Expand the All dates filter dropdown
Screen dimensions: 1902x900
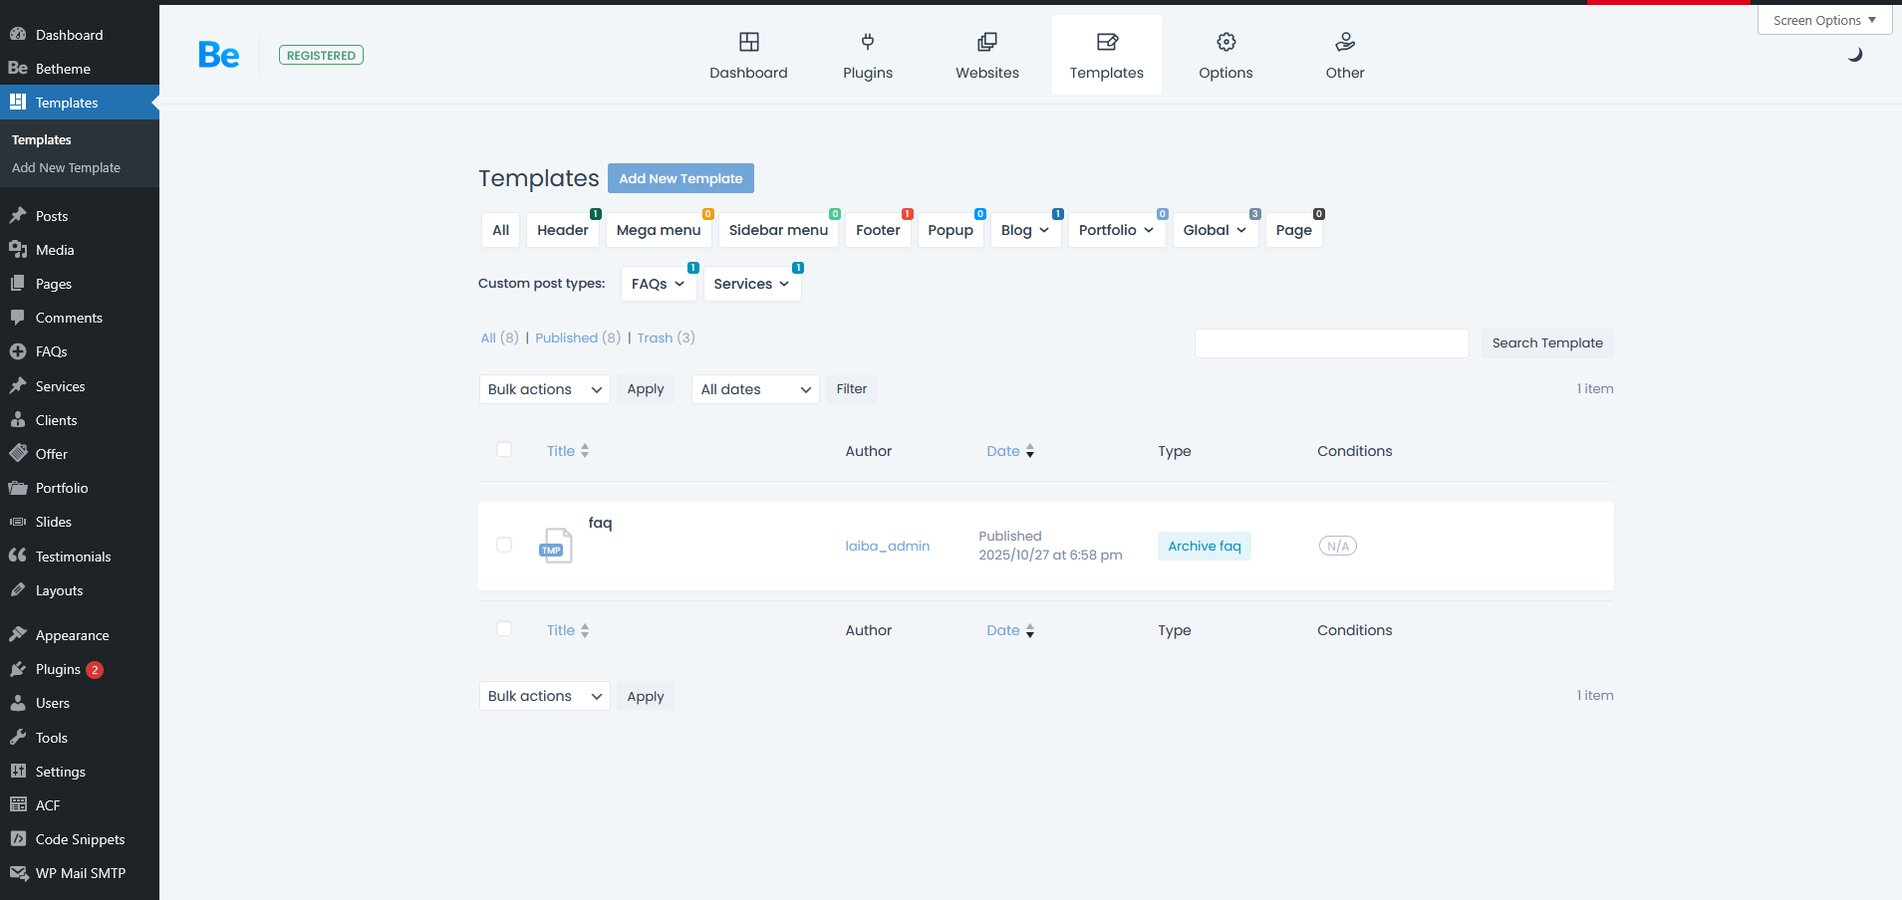click(754, 389)
